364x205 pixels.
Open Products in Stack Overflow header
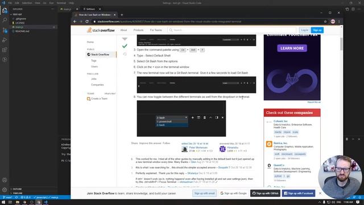point(138,30)
